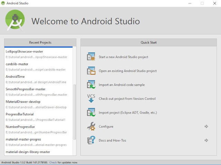Click the Android Studio logo in header
Image resolution: width=221 pixels, height=165 pixels.
coord(15,20)
